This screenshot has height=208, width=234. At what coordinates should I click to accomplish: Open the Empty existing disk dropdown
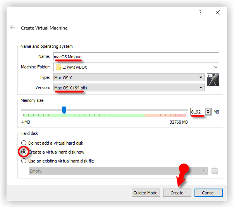coord(204,171)
